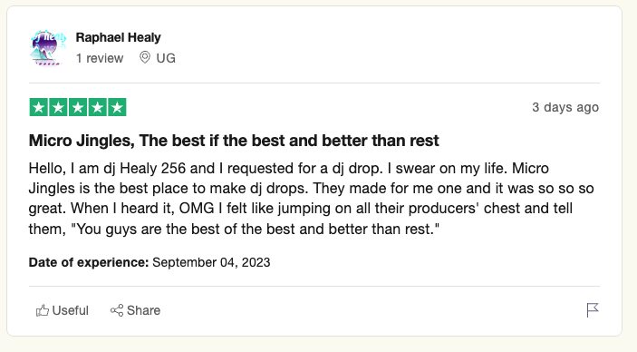637x352 pixels.
Task: Click the review body paragraph text
Action: (311, 199)
